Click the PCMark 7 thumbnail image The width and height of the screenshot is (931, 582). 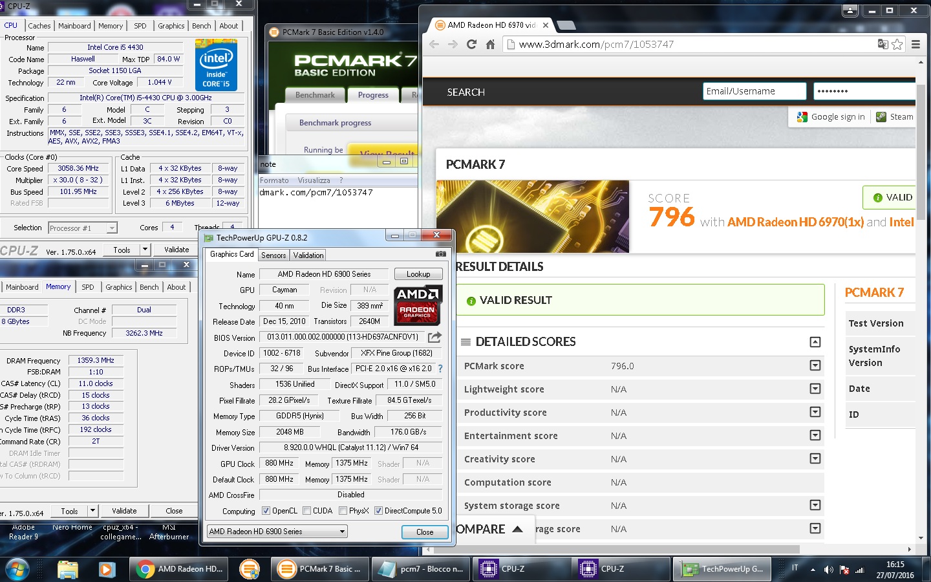pyautogui.click(x=533, y=216)
